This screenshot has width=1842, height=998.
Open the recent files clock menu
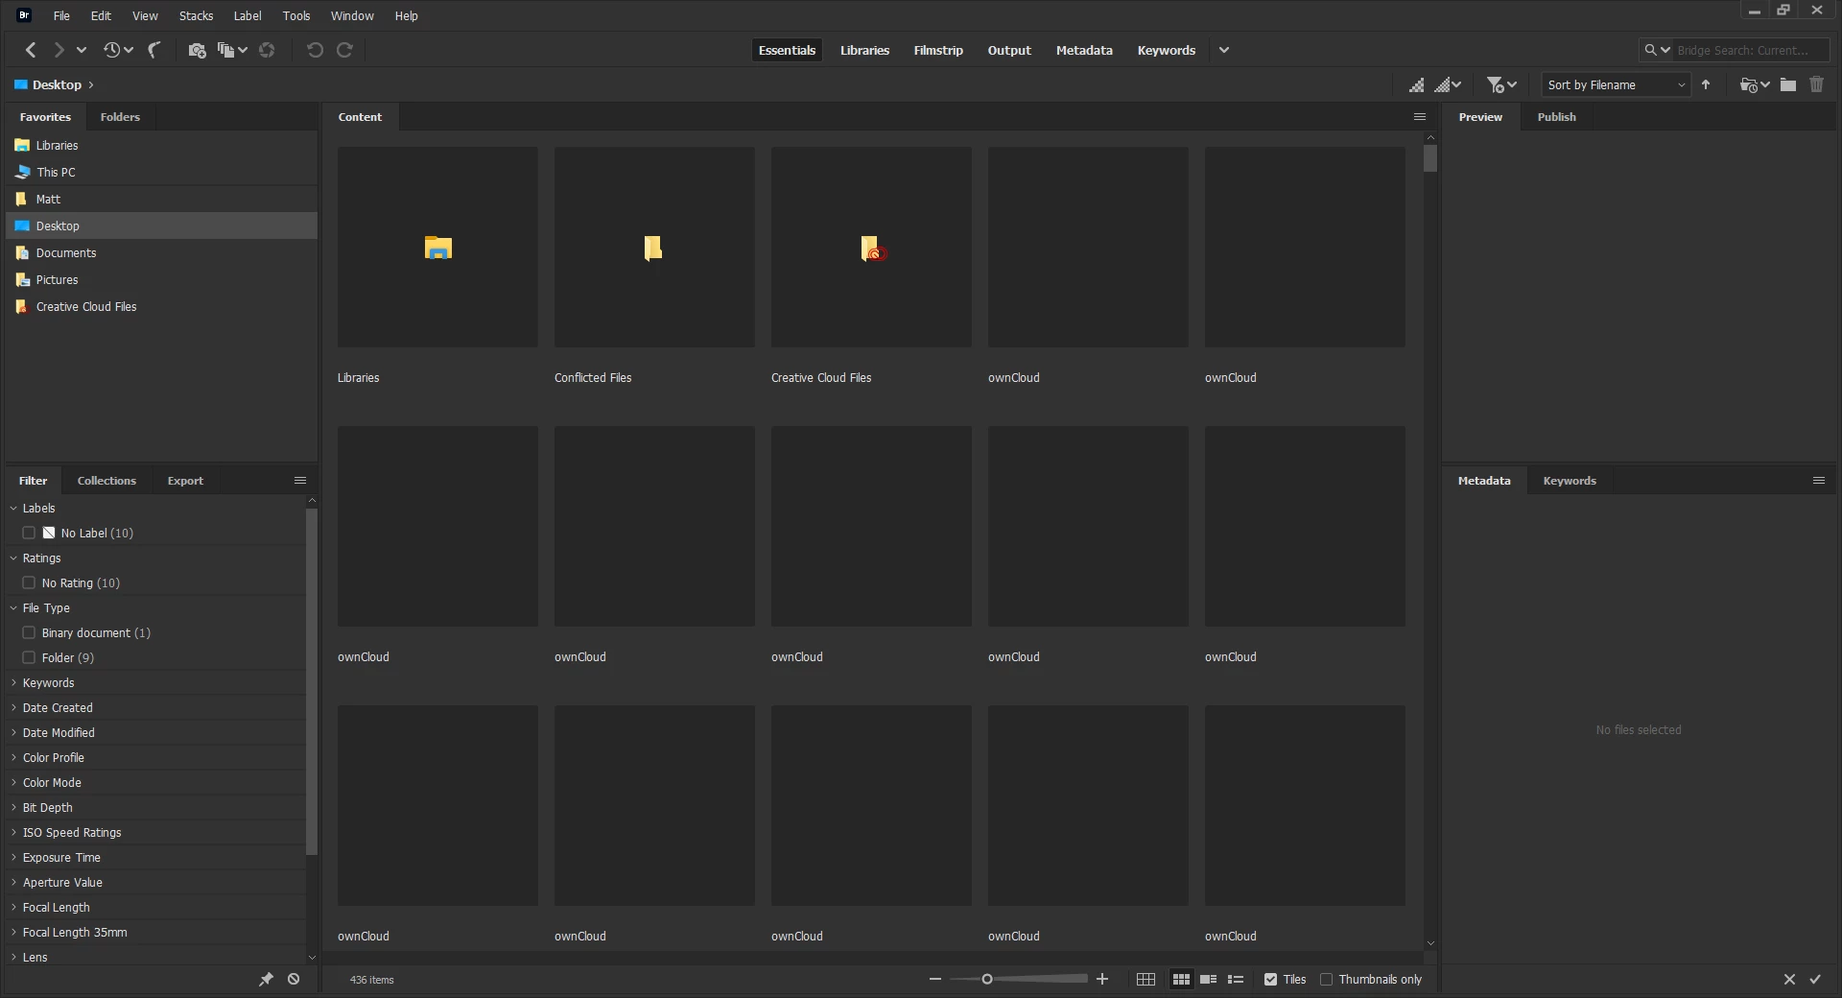click(x=118, y=50)
